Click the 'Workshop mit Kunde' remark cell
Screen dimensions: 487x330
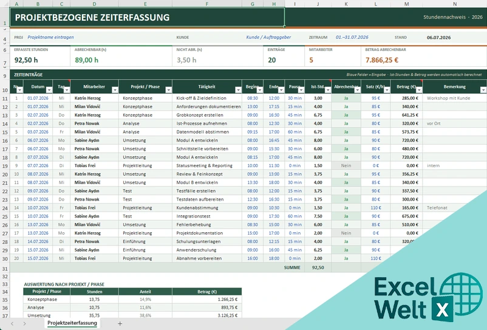(455, 98)
